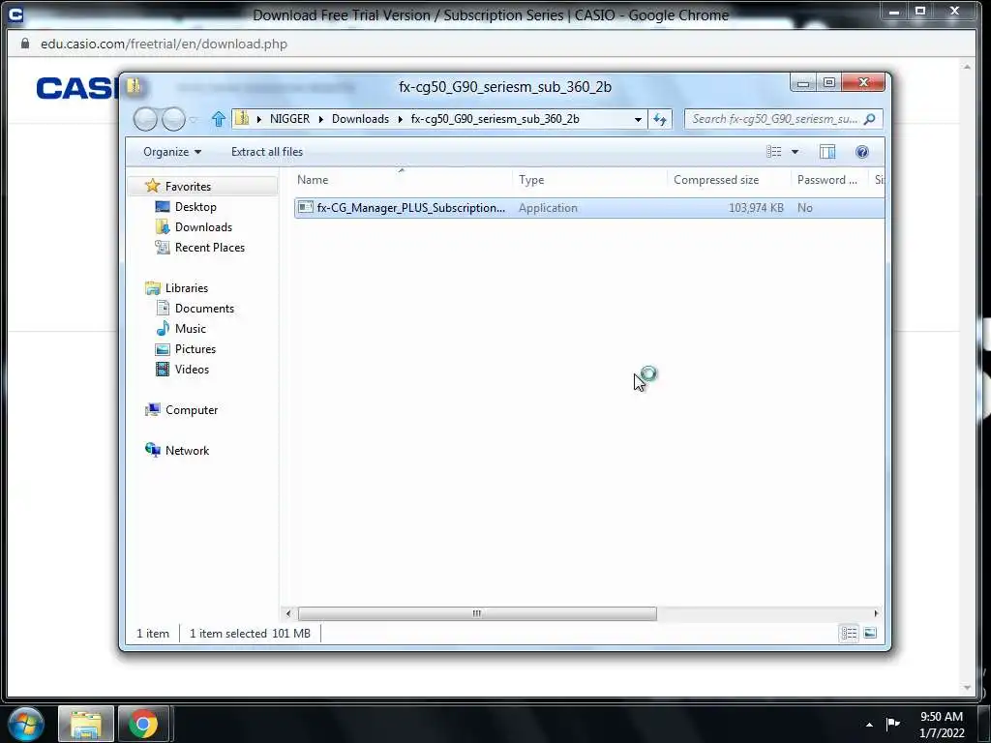The height and width of the screenshot is (743, 991).
Task: Open Downloads in the Favorites list
Action: 203,226
